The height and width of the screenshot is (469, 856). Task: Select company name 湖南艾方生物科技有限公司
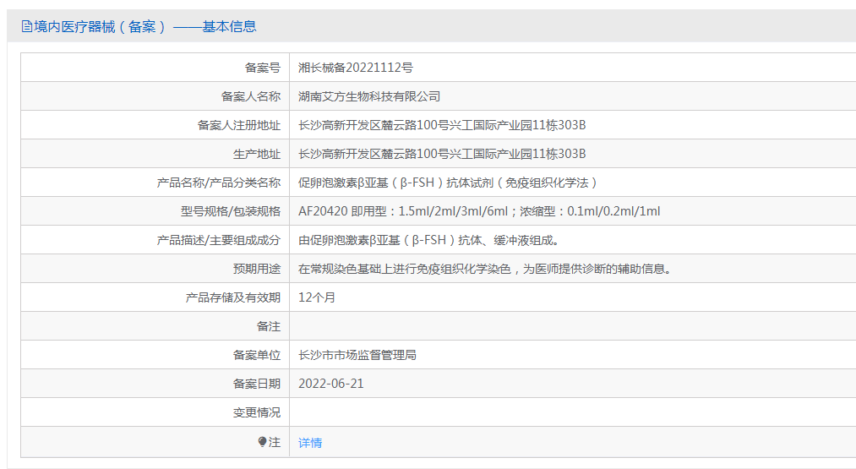369,96
